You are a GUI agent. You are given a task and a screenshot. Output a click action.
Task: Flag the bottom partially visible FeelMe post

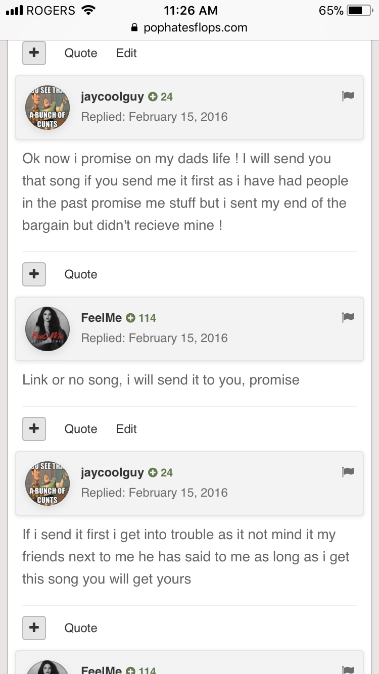[x=348, y=670]
